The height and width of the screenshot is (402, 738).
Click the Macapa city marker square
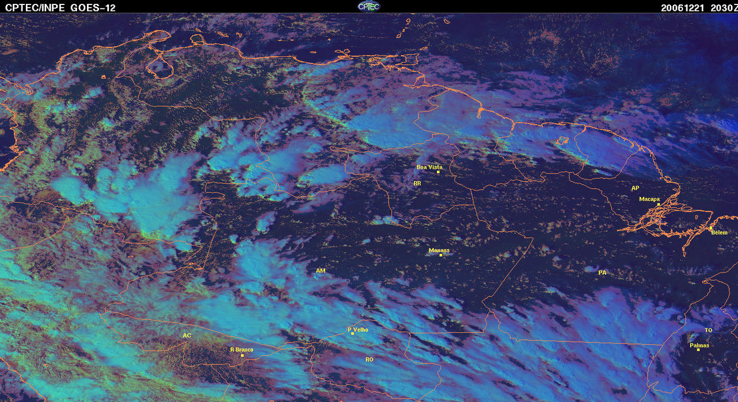(658, 204)
